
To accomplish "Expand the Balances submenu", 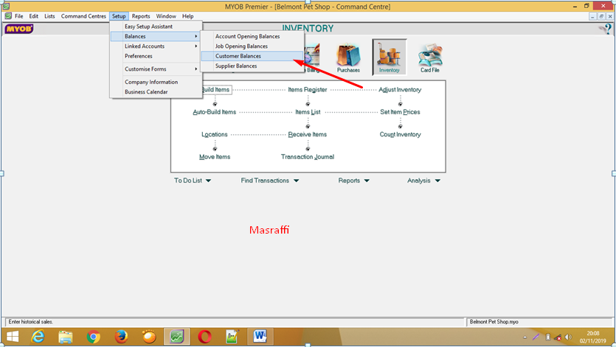I will pos(156,36).
